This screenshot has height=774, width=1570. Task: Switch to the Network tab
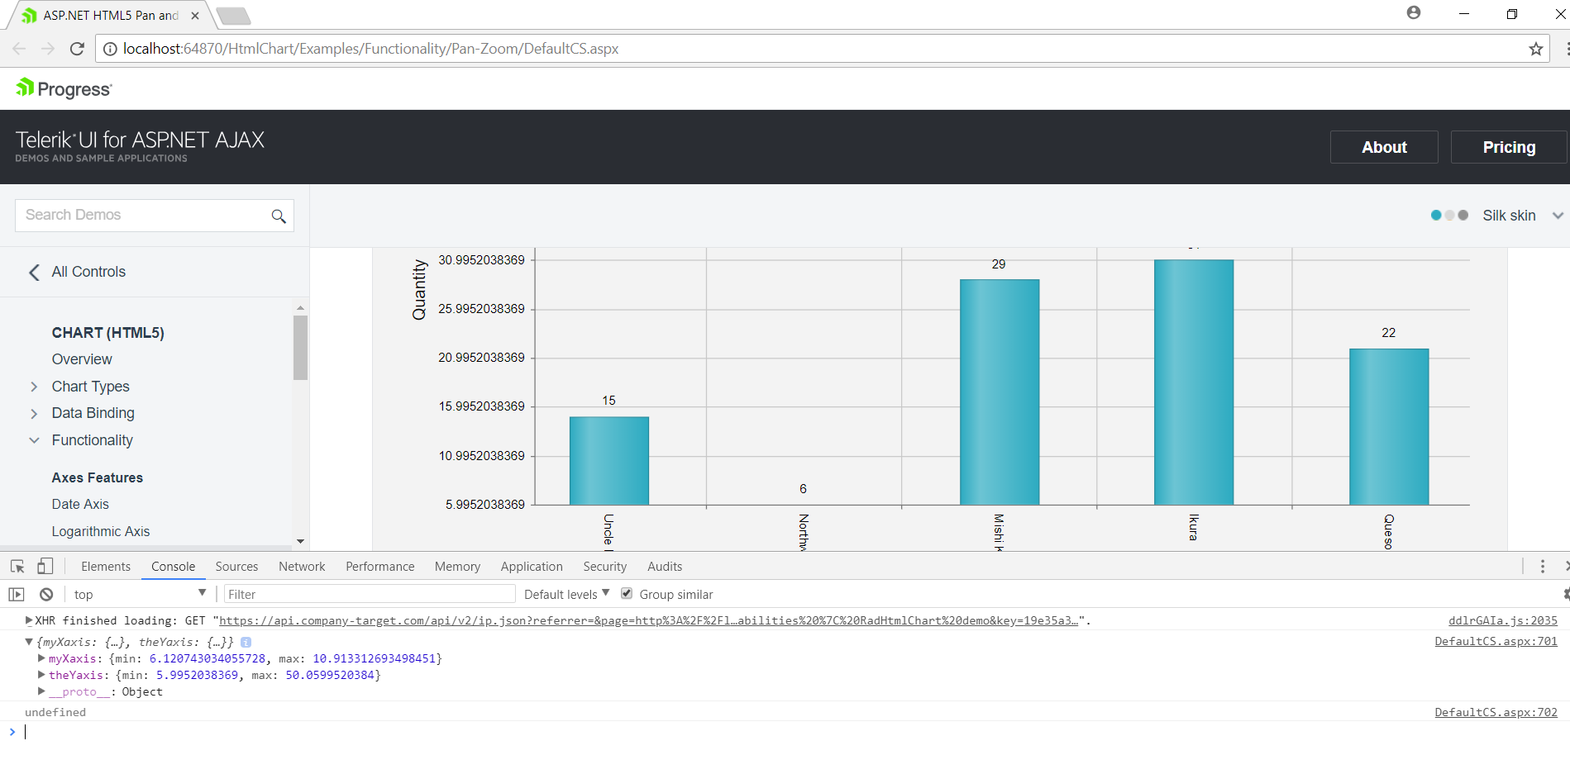302,567
